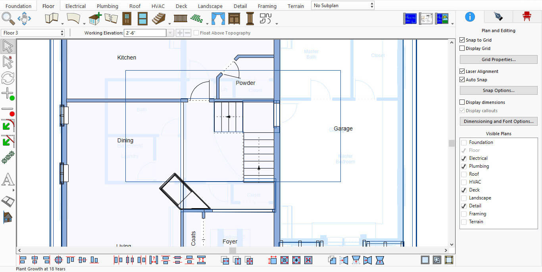Enable the Display Grid checkbox
The width and height of the screenshot is (542, 272).
462,48
